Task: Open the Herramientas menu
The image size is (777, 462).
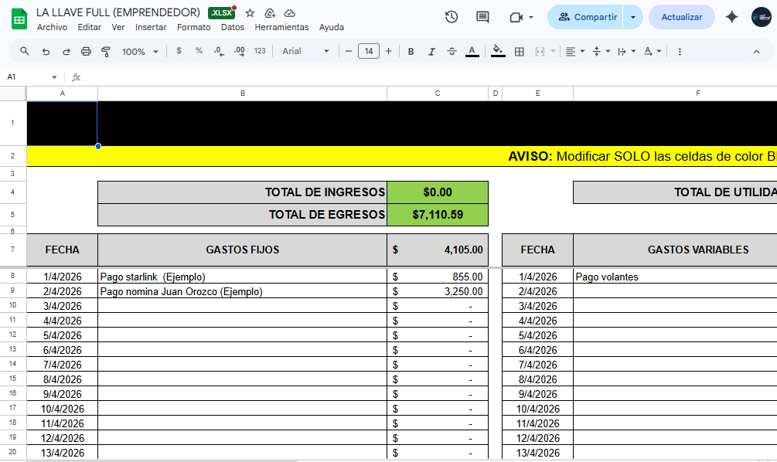Action: coord(281,27)
